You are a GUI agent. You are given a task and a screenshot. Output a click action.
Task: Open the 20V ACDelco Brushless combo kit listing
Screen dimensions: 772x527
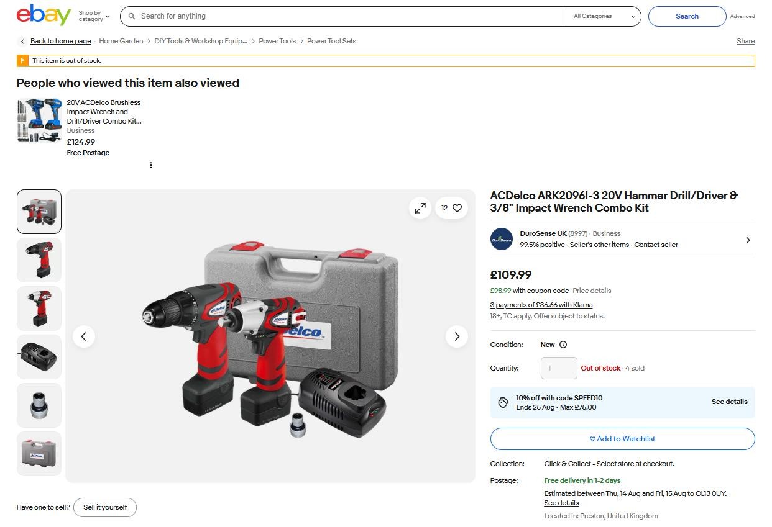point(104,112)
